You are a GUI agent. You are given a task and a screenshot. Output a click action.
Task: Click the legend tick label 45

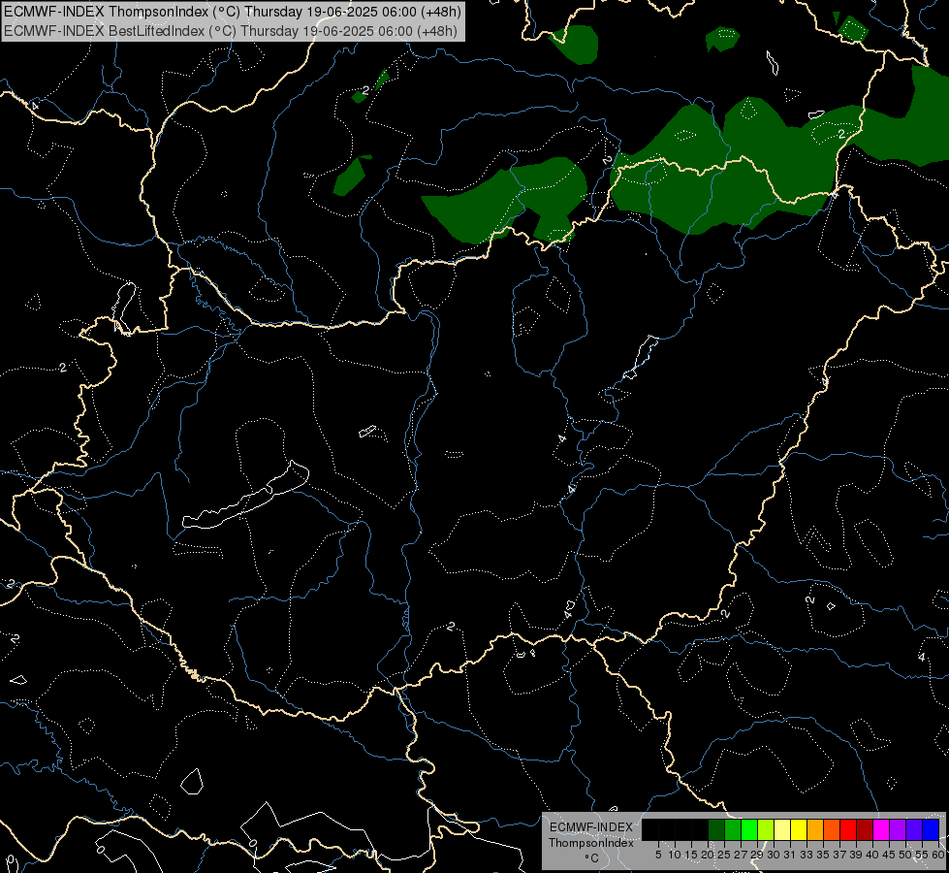click(x=890, y=855)
